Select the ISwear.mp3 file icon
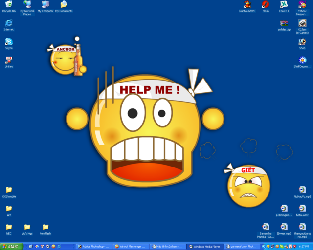This screenshot has height=250, width=313. (x=284, y=229)
